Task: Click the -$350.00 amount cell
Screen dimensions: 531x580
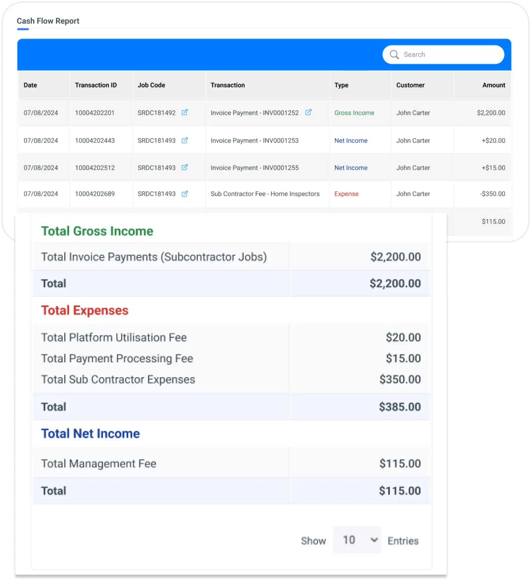Action: point(493,194)
